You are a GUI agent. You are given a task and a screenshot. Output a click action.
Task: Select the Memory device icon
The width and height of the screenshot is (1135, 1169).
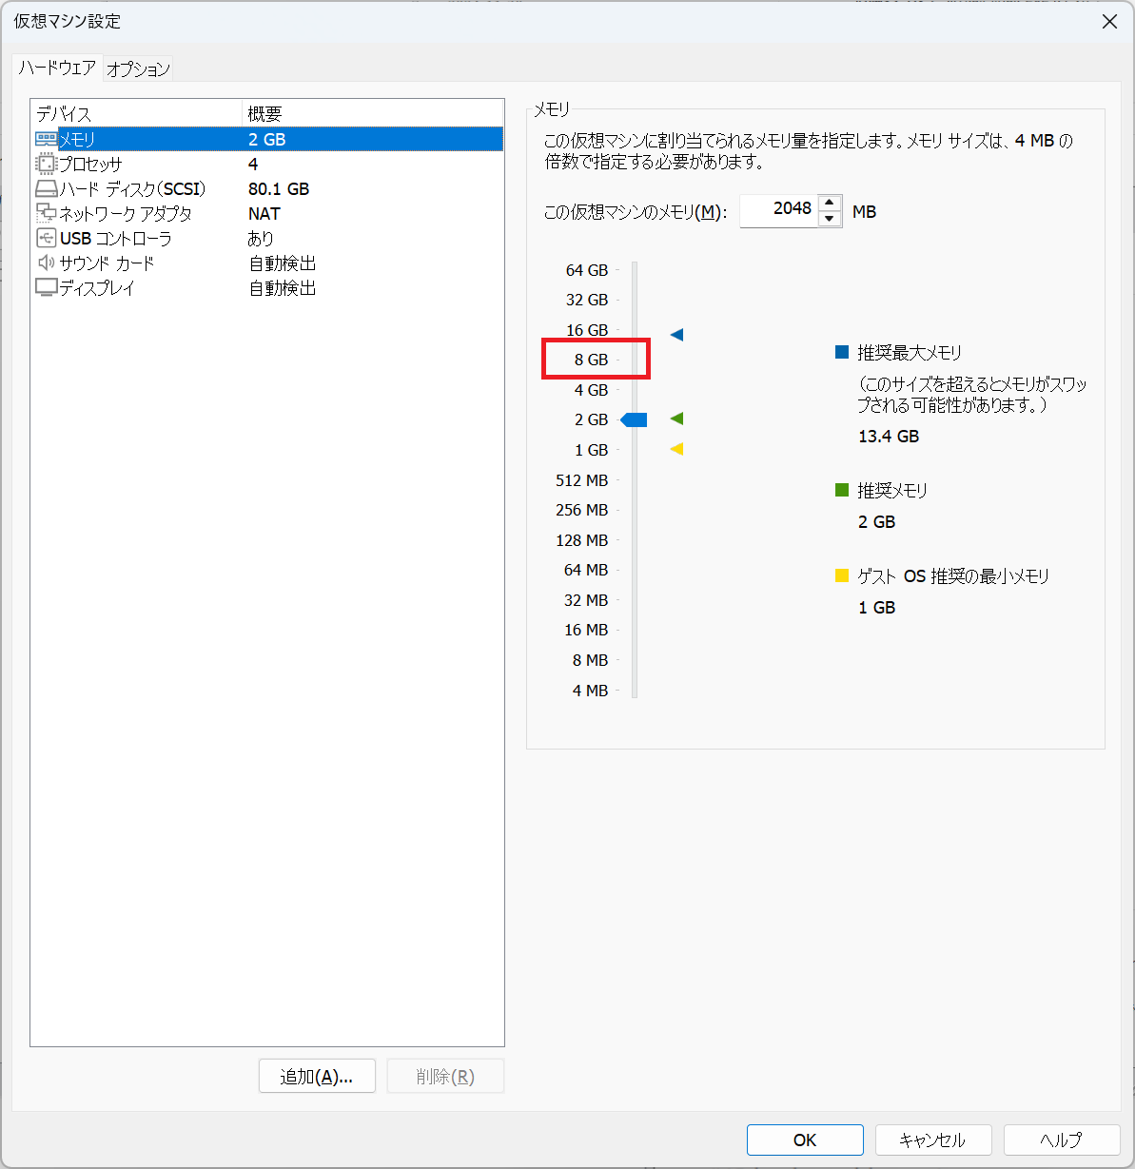[46, 139]
